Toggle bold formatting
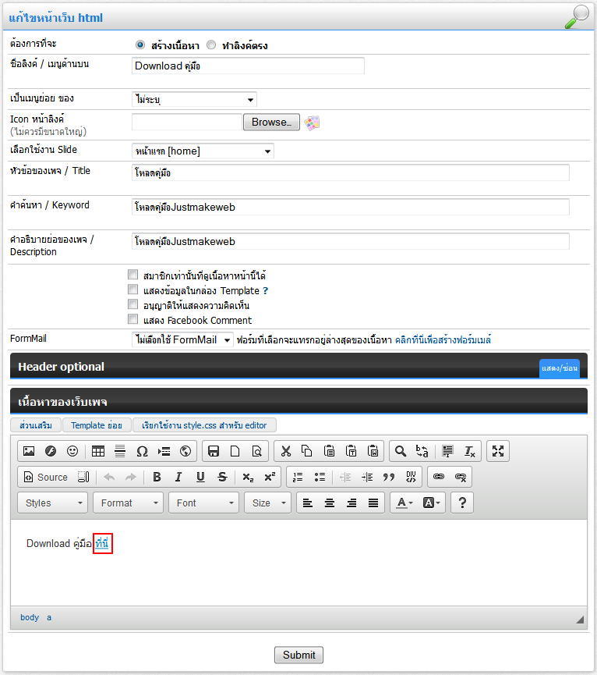Image resolution: width=597 pixels, height=675 pixels. click(x=157, y=478)
